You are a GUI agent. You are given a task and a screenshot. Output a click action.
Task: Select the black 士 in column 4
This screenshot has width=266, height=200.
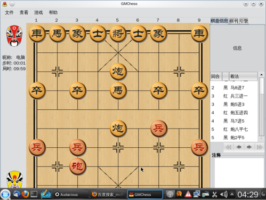[98, 34]
